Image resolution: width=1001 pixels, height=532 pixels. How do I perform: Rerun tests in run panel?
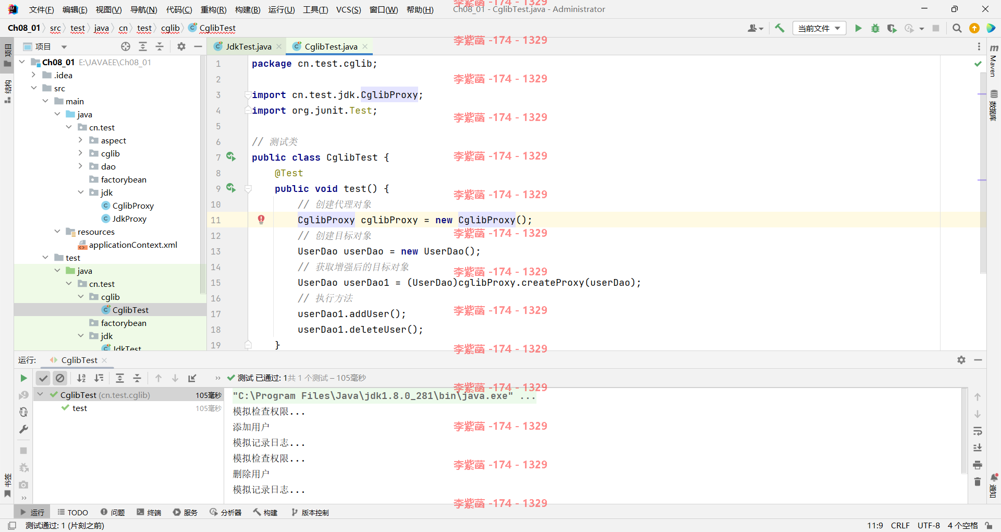[23, 378]
